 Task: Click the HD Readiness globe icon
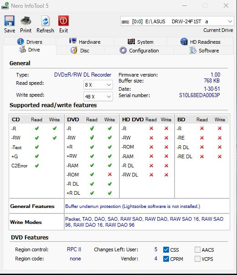click(184, 42)
